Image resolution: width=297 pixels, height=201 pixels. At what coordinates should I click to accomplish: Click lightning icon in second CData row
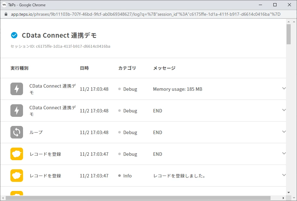(17, 111)
